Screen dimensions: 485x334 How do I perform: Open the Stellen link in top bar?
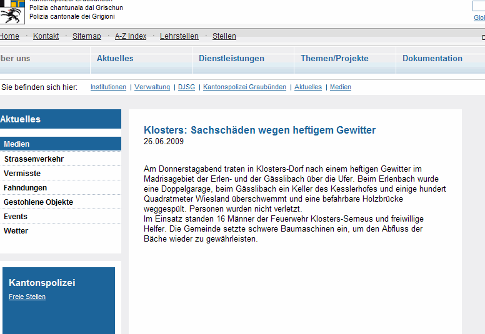(224, 36)
